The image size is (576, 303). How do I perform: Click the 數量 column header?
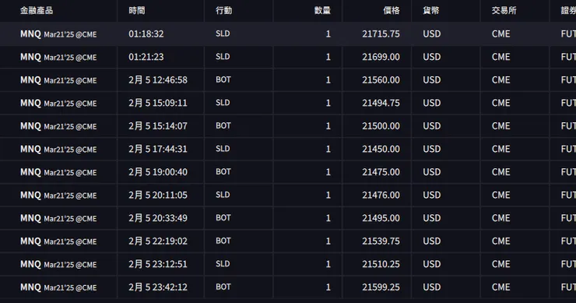[322, 11]
